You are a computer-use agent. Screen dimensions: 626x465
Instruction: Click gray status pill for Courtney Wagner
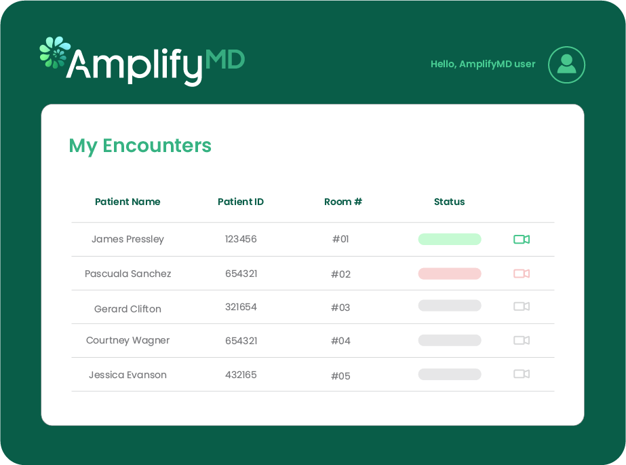(x=450, y=340)
